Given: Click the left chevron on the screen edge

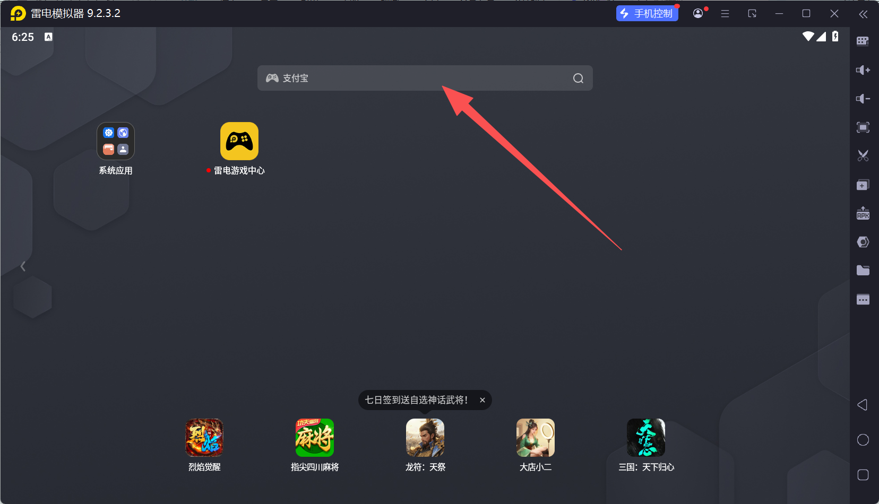Looking at the screenshot, I should click(x=23, y=266).
